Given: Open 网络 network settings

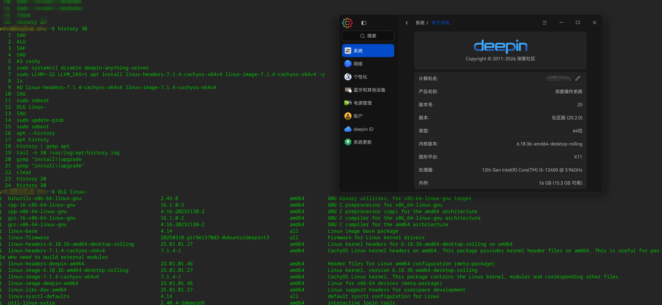Looking at the screenshot, I should 368,64.
